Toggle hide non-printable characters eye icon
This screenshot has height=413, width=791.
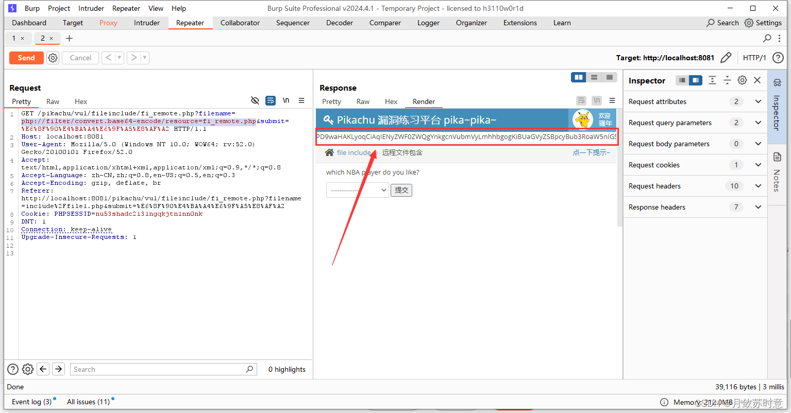click(x=255, y=100)
